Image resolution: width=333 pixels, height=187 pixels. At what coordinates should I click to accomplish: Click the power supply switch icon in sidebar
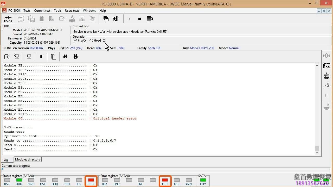[x=326, y=85]
